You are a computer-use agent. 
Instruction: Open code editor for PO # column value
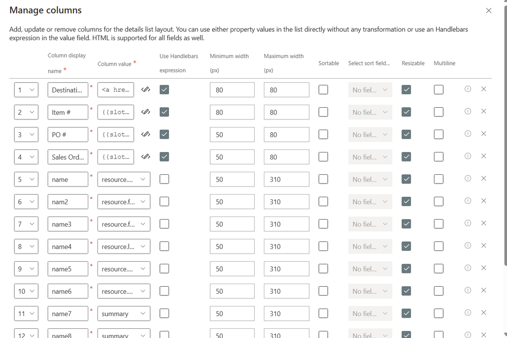[x=146, y=135]
